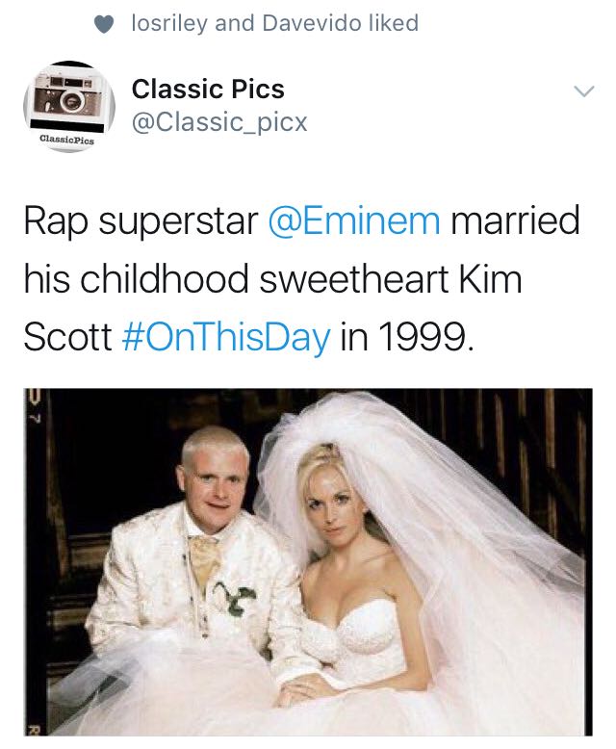Open the Classic Pics profile avatar
616x749 pixels.
[69, 107]
